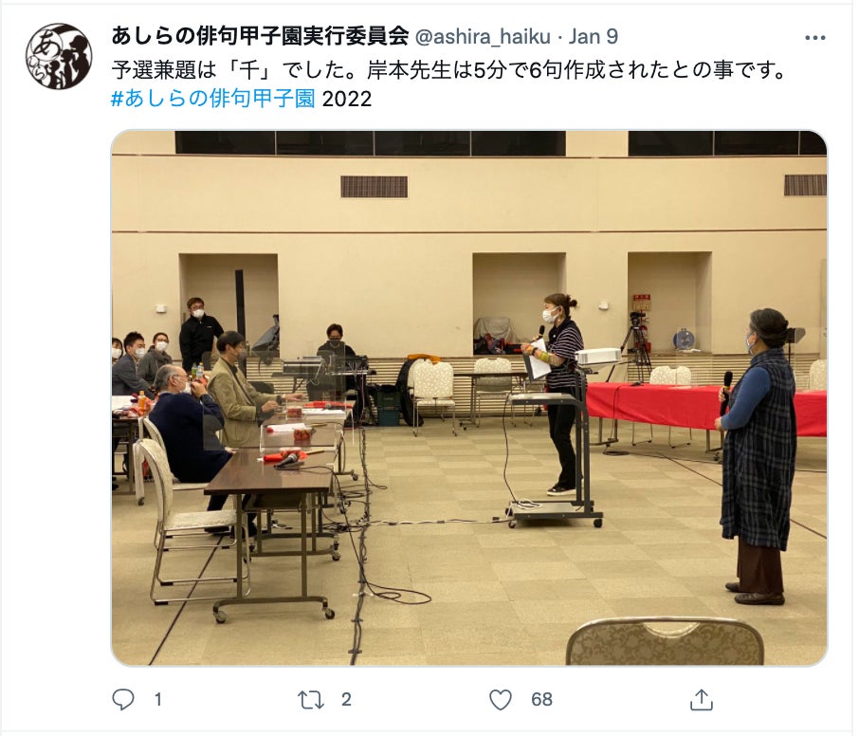Enlarge the attached event hall photo
The width and height of the screenshot is (859, 736).
point(469,397)
